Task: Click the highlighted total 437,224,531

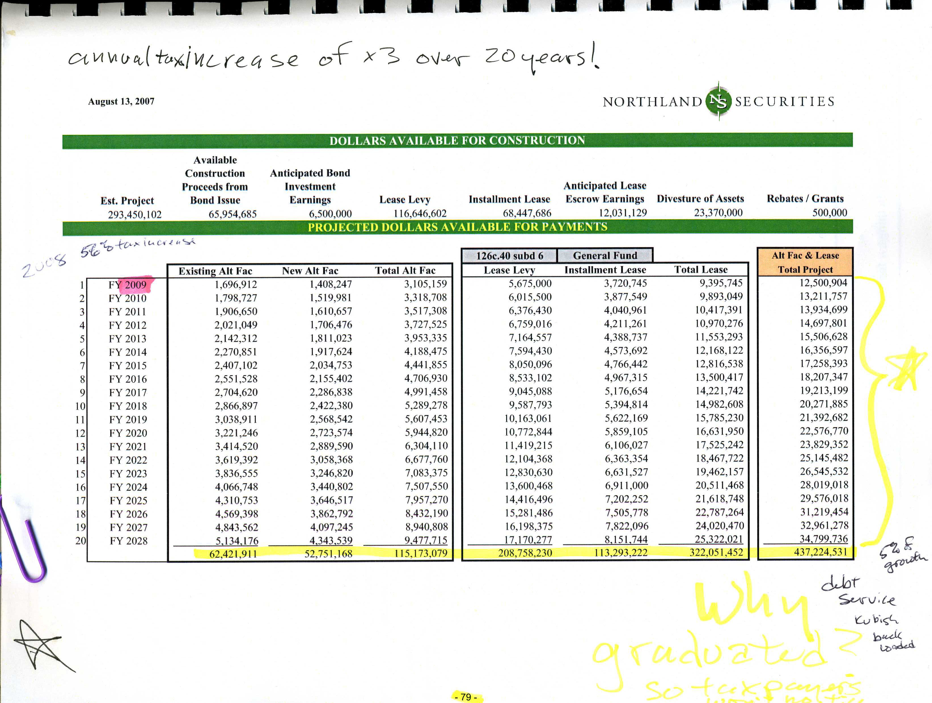Action: 820,552
